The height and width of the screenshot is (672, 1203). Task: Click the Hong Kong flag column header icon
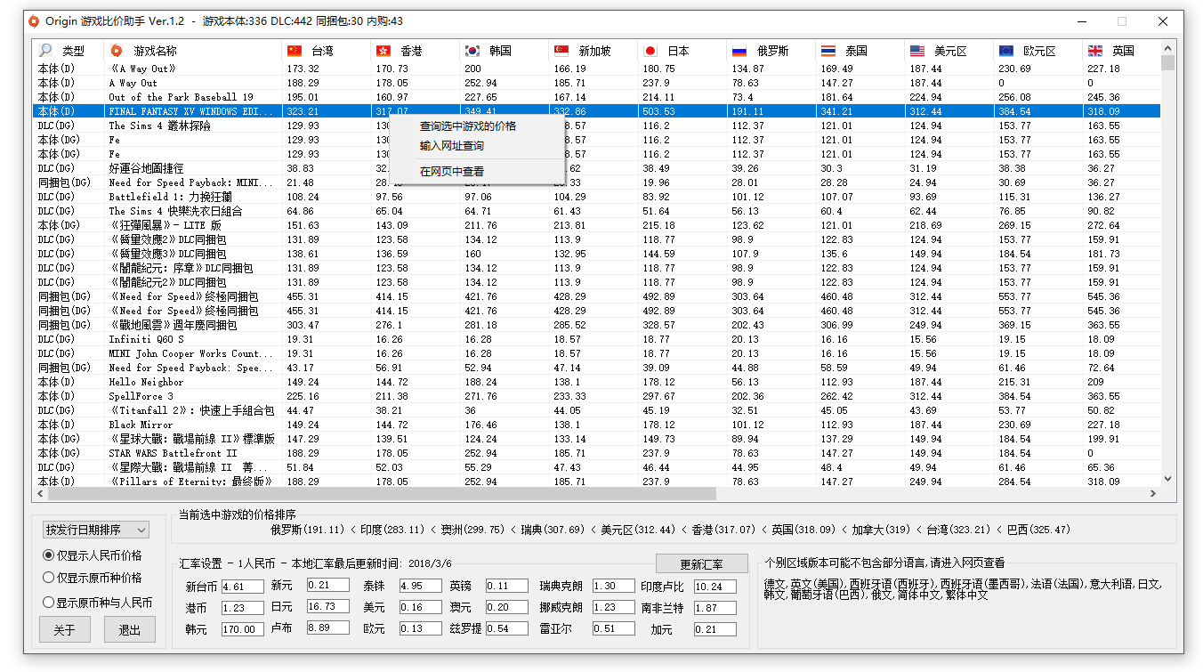[384, 51]
